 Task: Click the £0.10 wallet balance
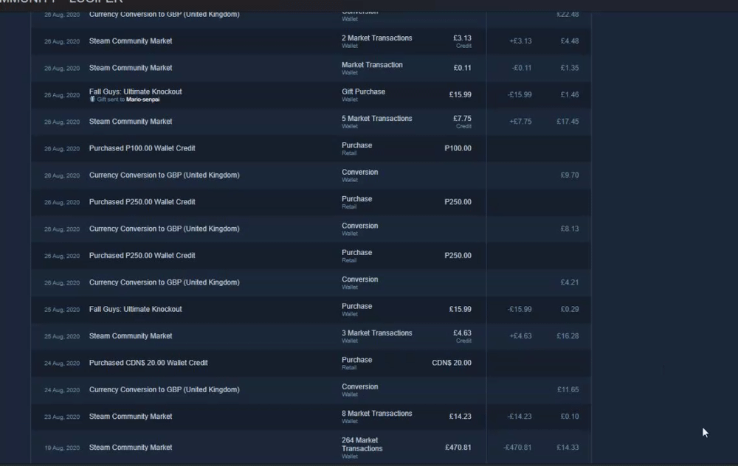tap(570, 416)
